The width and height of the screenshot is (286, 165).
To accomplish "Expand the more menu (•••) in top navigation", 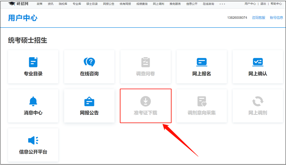I will [222, 4].
